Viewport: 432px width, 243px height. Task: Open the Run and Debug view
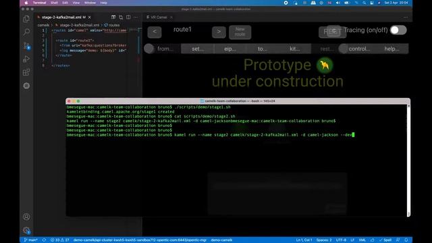pyautogui.click(x=26, y=59)
